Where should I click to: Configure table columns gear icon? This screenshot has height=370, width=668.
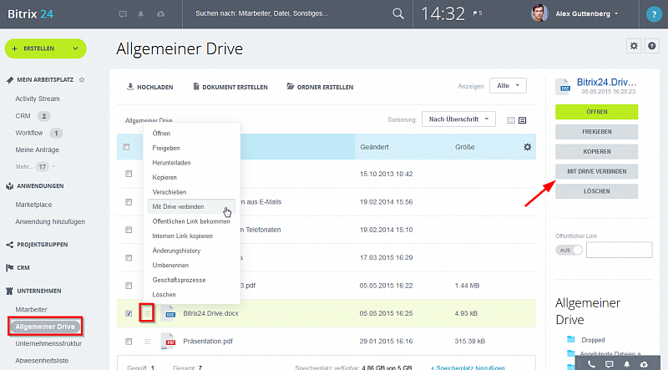[528, 147]
